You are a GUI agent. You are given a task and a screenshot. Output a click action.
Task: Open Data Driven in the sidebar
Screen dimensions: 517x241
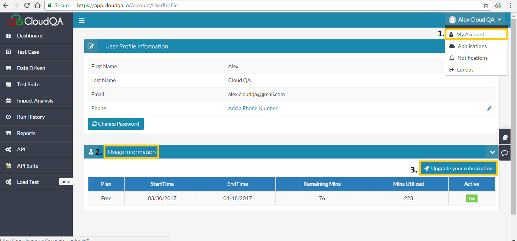(36, 68)
